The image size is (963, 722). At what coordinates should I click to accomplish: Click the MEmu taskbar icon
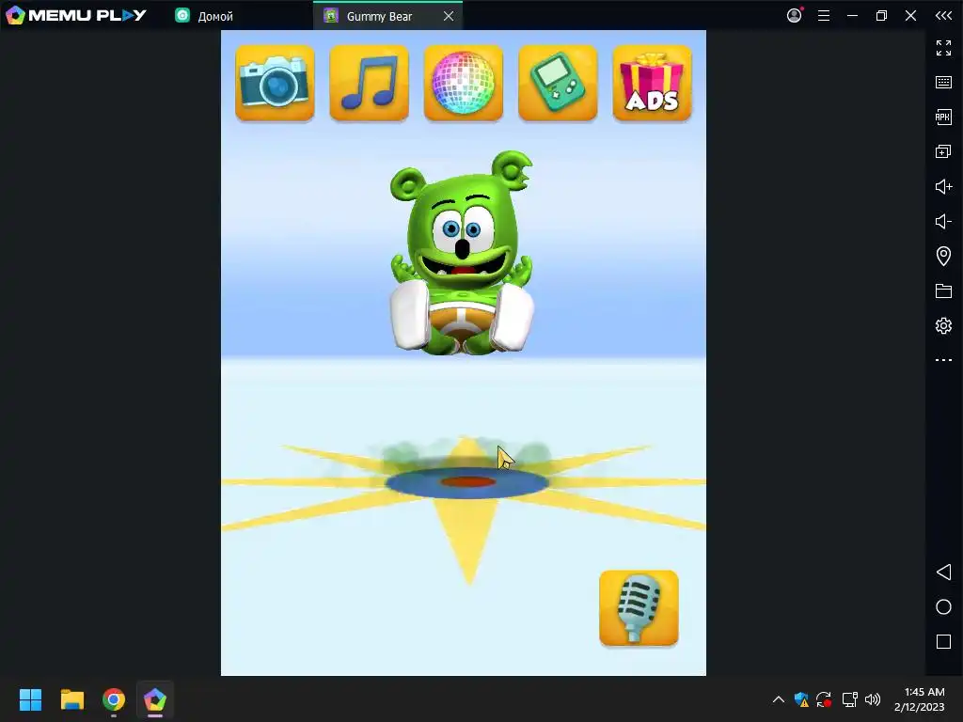click(155, 699)
